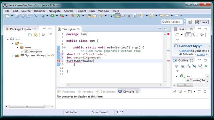Collapse the src folder node
The width and height of the screenshot is (214, 120).
point(13,43)
